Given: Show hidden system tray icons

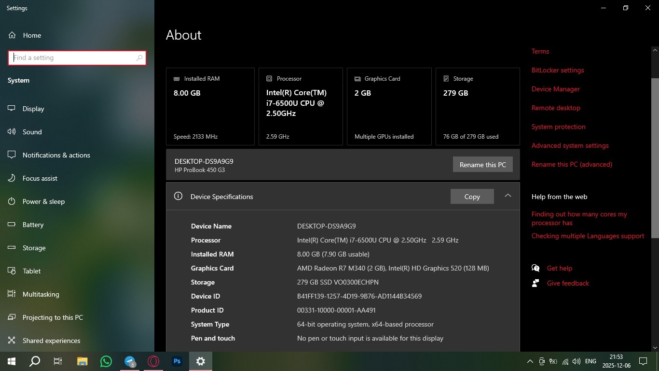Looking at the screenshot, I should click(x=530, y=361).
